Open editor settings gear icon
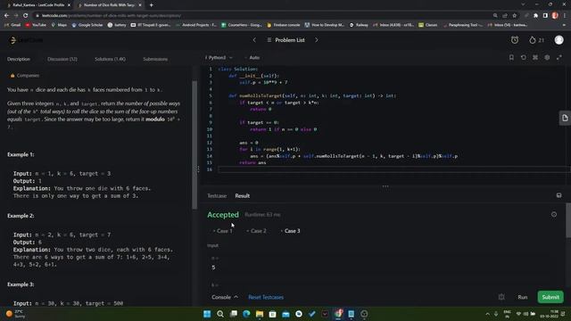Screen dimensions: 571x321 pos(547,57)
